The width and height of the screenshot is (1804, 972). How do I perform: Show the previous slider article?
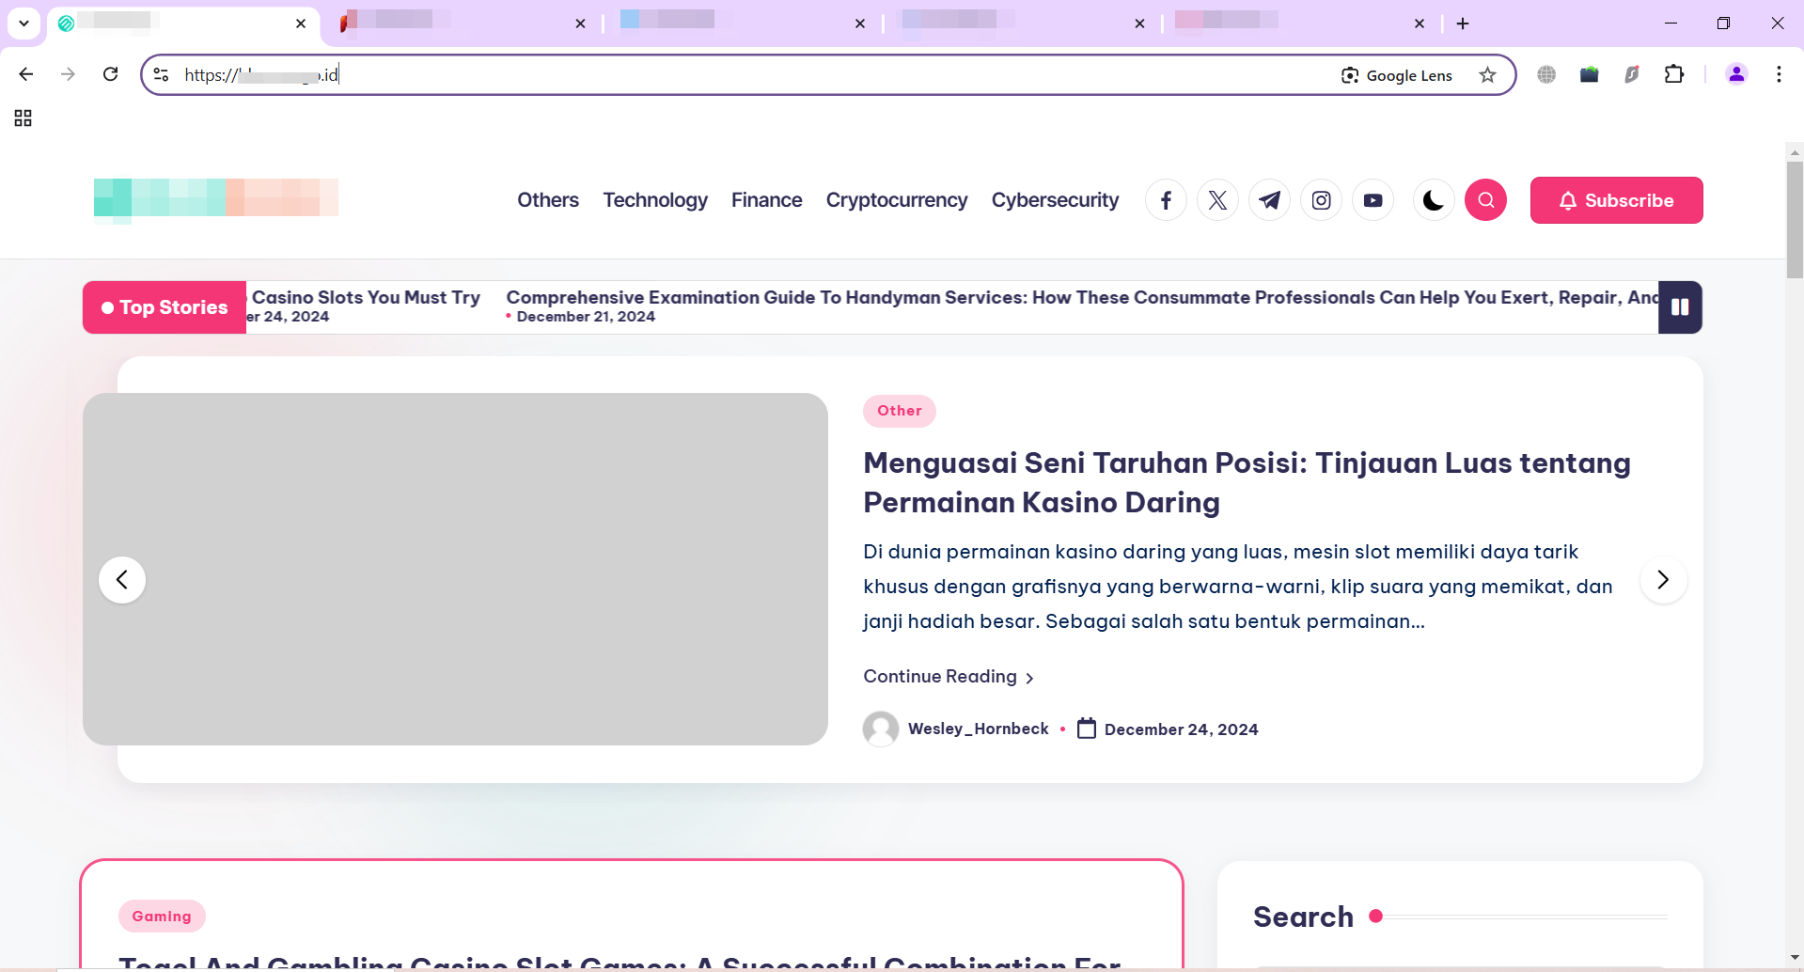[x=122, y=580]
